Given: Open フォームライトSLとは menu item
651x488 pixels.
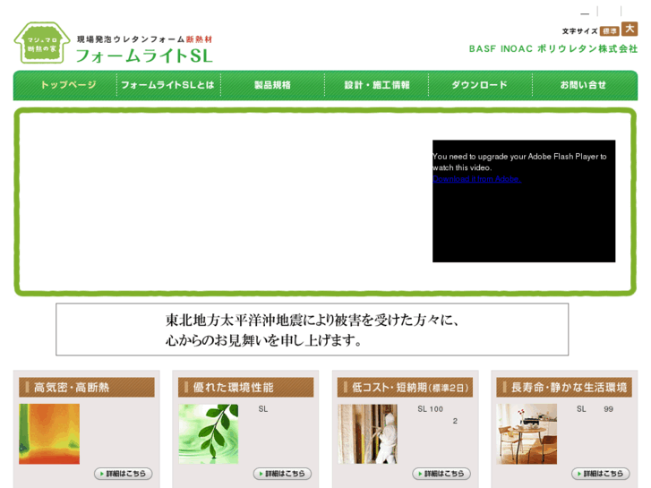Looking at the screenshot, I should 167,85.
